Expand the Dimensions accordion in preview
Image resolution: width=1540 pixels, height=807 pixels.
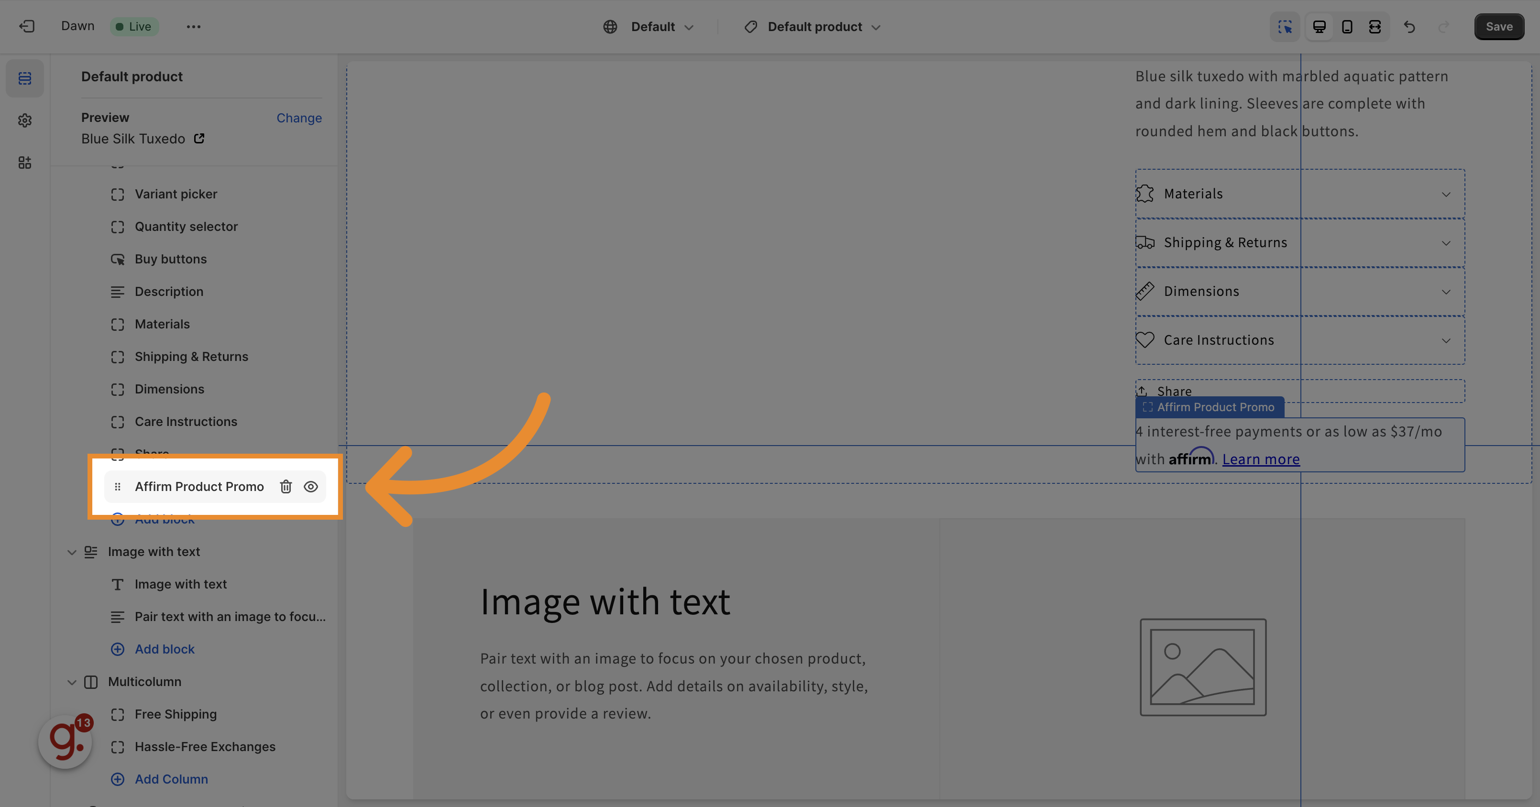tap(1300, 292)
